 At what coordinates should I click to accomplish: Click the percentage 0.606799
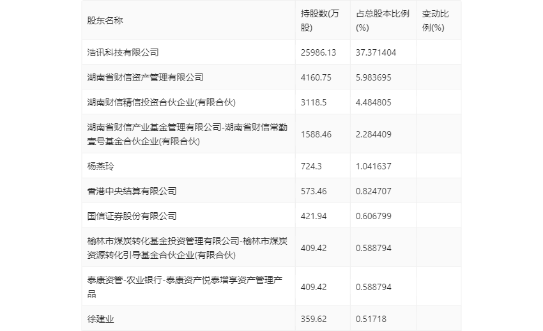373,216
